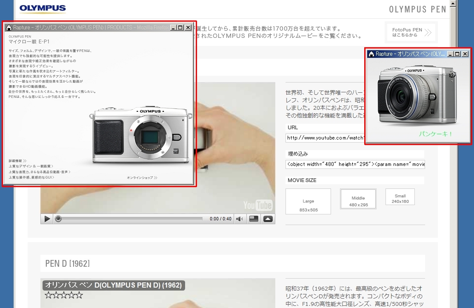Mute the video player volume

[x=240, y=219]
